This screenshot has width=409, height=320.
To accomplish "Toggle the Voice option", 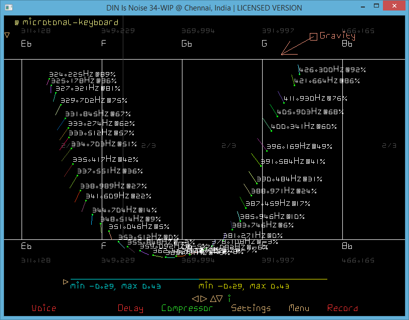I will 44,308.
